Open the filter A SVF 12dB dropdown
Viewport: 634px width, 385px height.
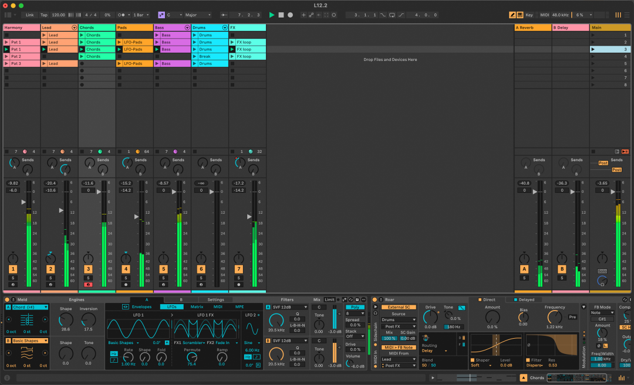(289, 307)
